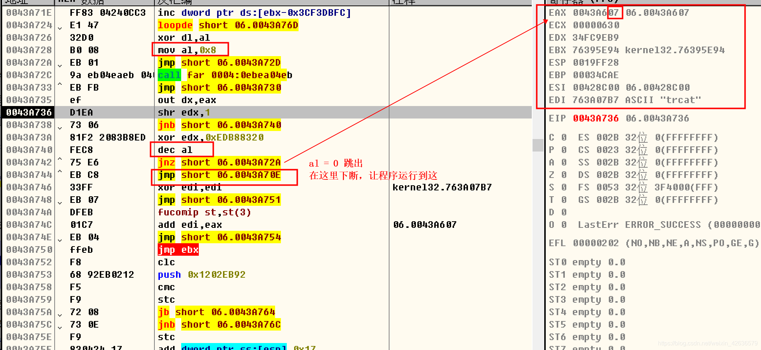This screenshot has width=761, height=350.
Task: Click the stc instruction at 0043A75E
Action: (x=166, y=337)
